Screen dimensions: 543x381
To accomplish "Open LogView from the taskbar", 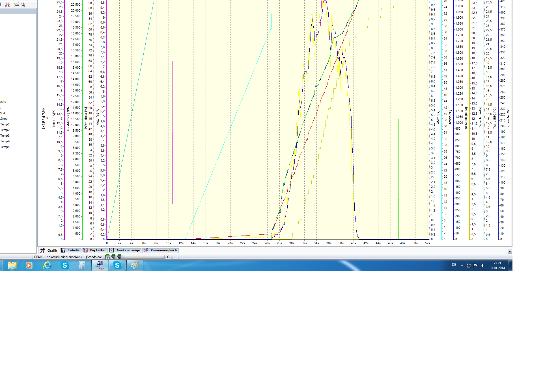I will (100, 265).
